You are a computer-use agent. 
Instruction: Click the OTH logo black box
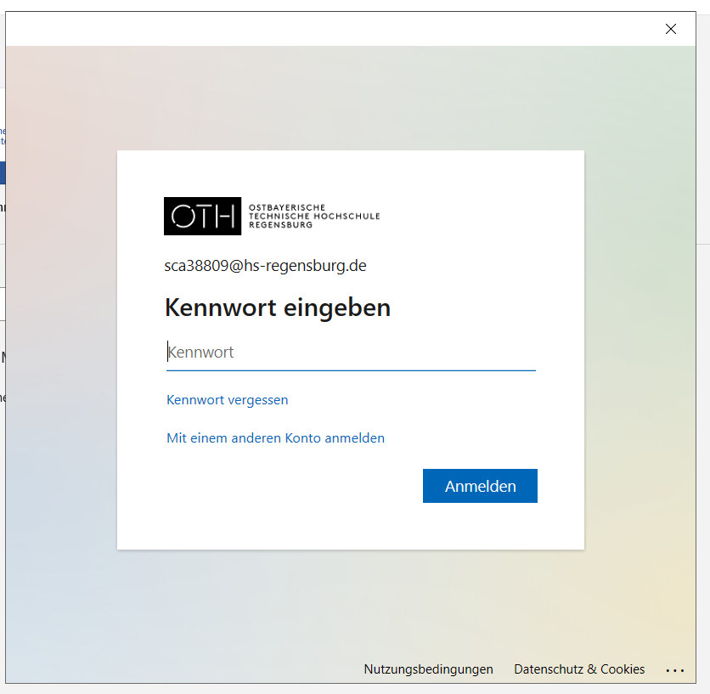point(202,216)
